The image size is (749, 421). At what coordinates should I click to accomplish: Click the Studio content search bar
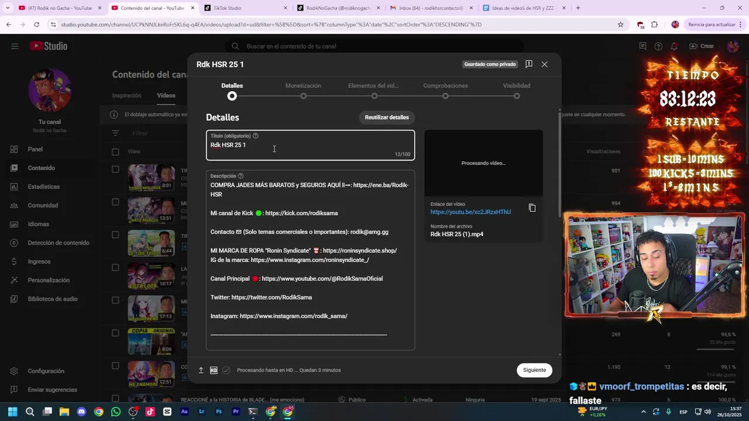click(x=374, y=46)
